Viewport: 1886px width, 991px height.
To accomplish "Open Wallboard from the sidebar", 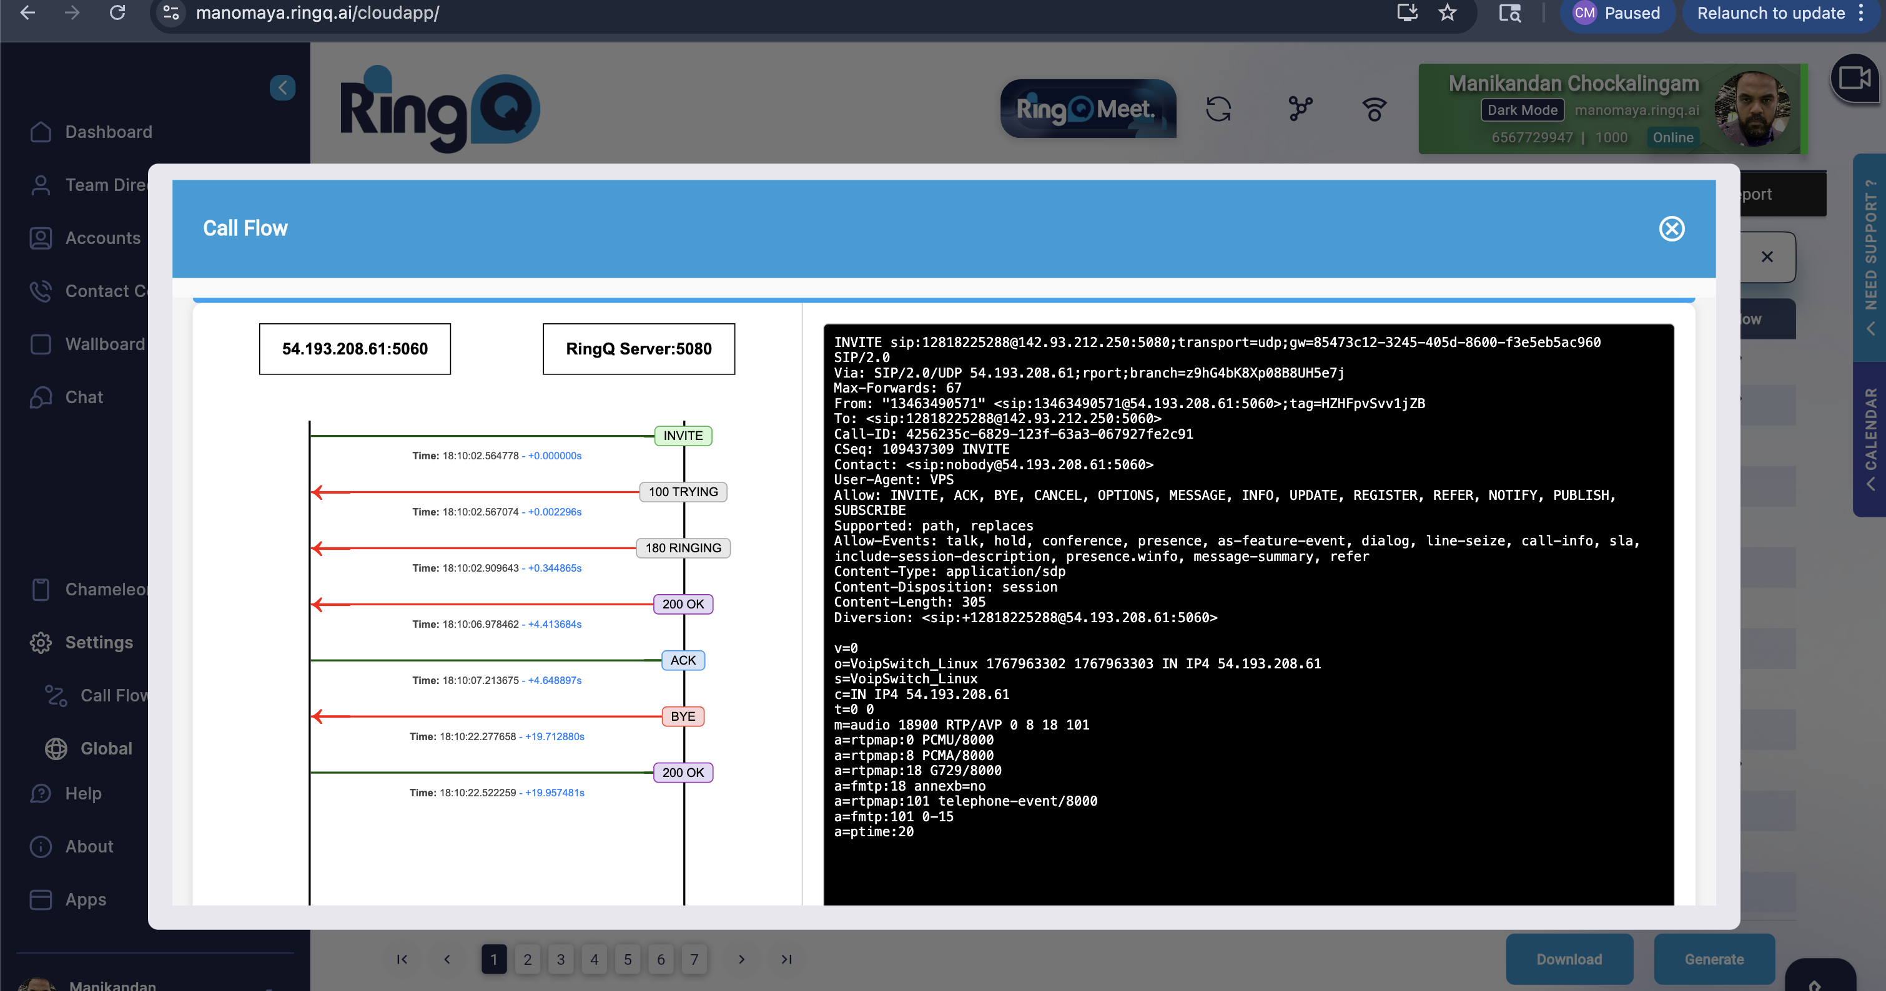I will tap(105, 344).
